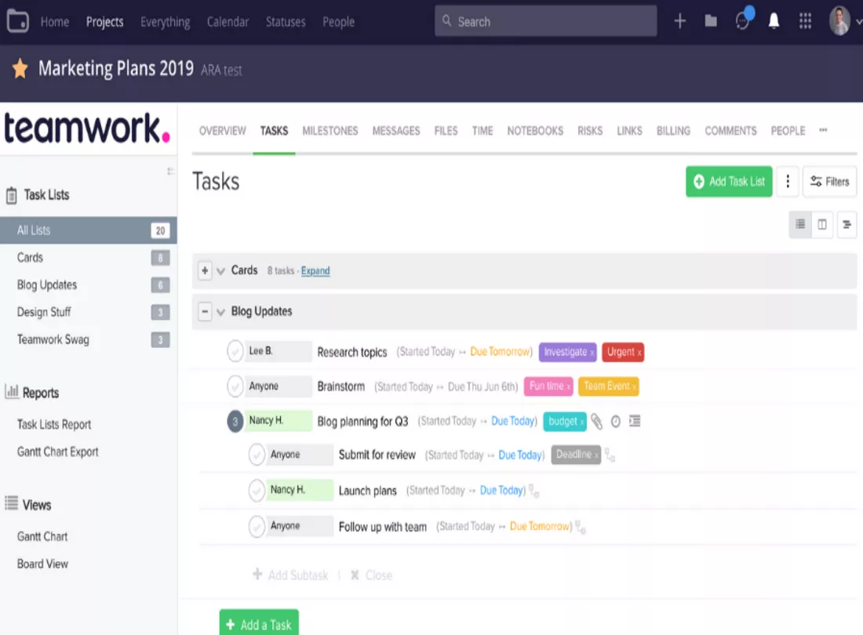
Task: Mark Launch plans complete
Action: (x=257, y=491)
